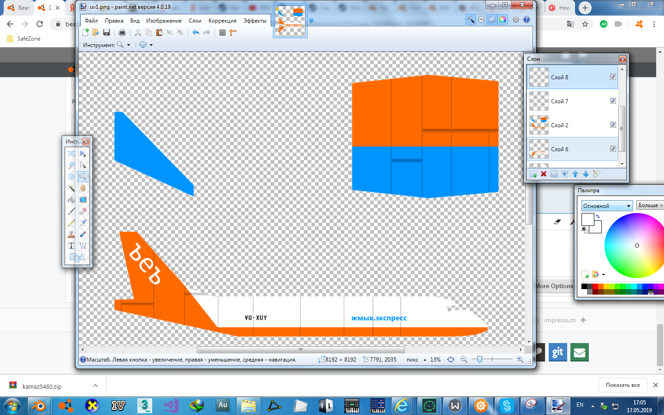
Task: Move the layer up
Action: pyautogui.click(x=575, y=174)
